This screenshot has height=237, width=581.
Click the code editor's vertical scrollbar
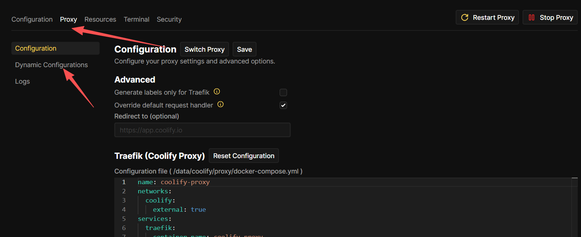coord(575,205)
